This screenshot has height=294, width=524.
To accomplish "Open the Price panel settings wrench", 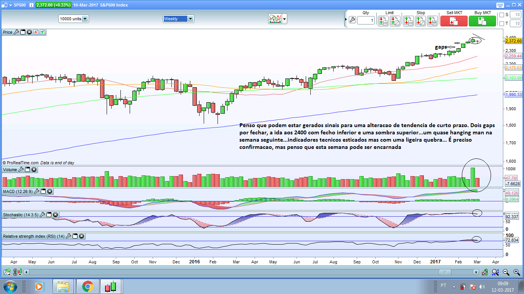I will [x=16, y=32].
